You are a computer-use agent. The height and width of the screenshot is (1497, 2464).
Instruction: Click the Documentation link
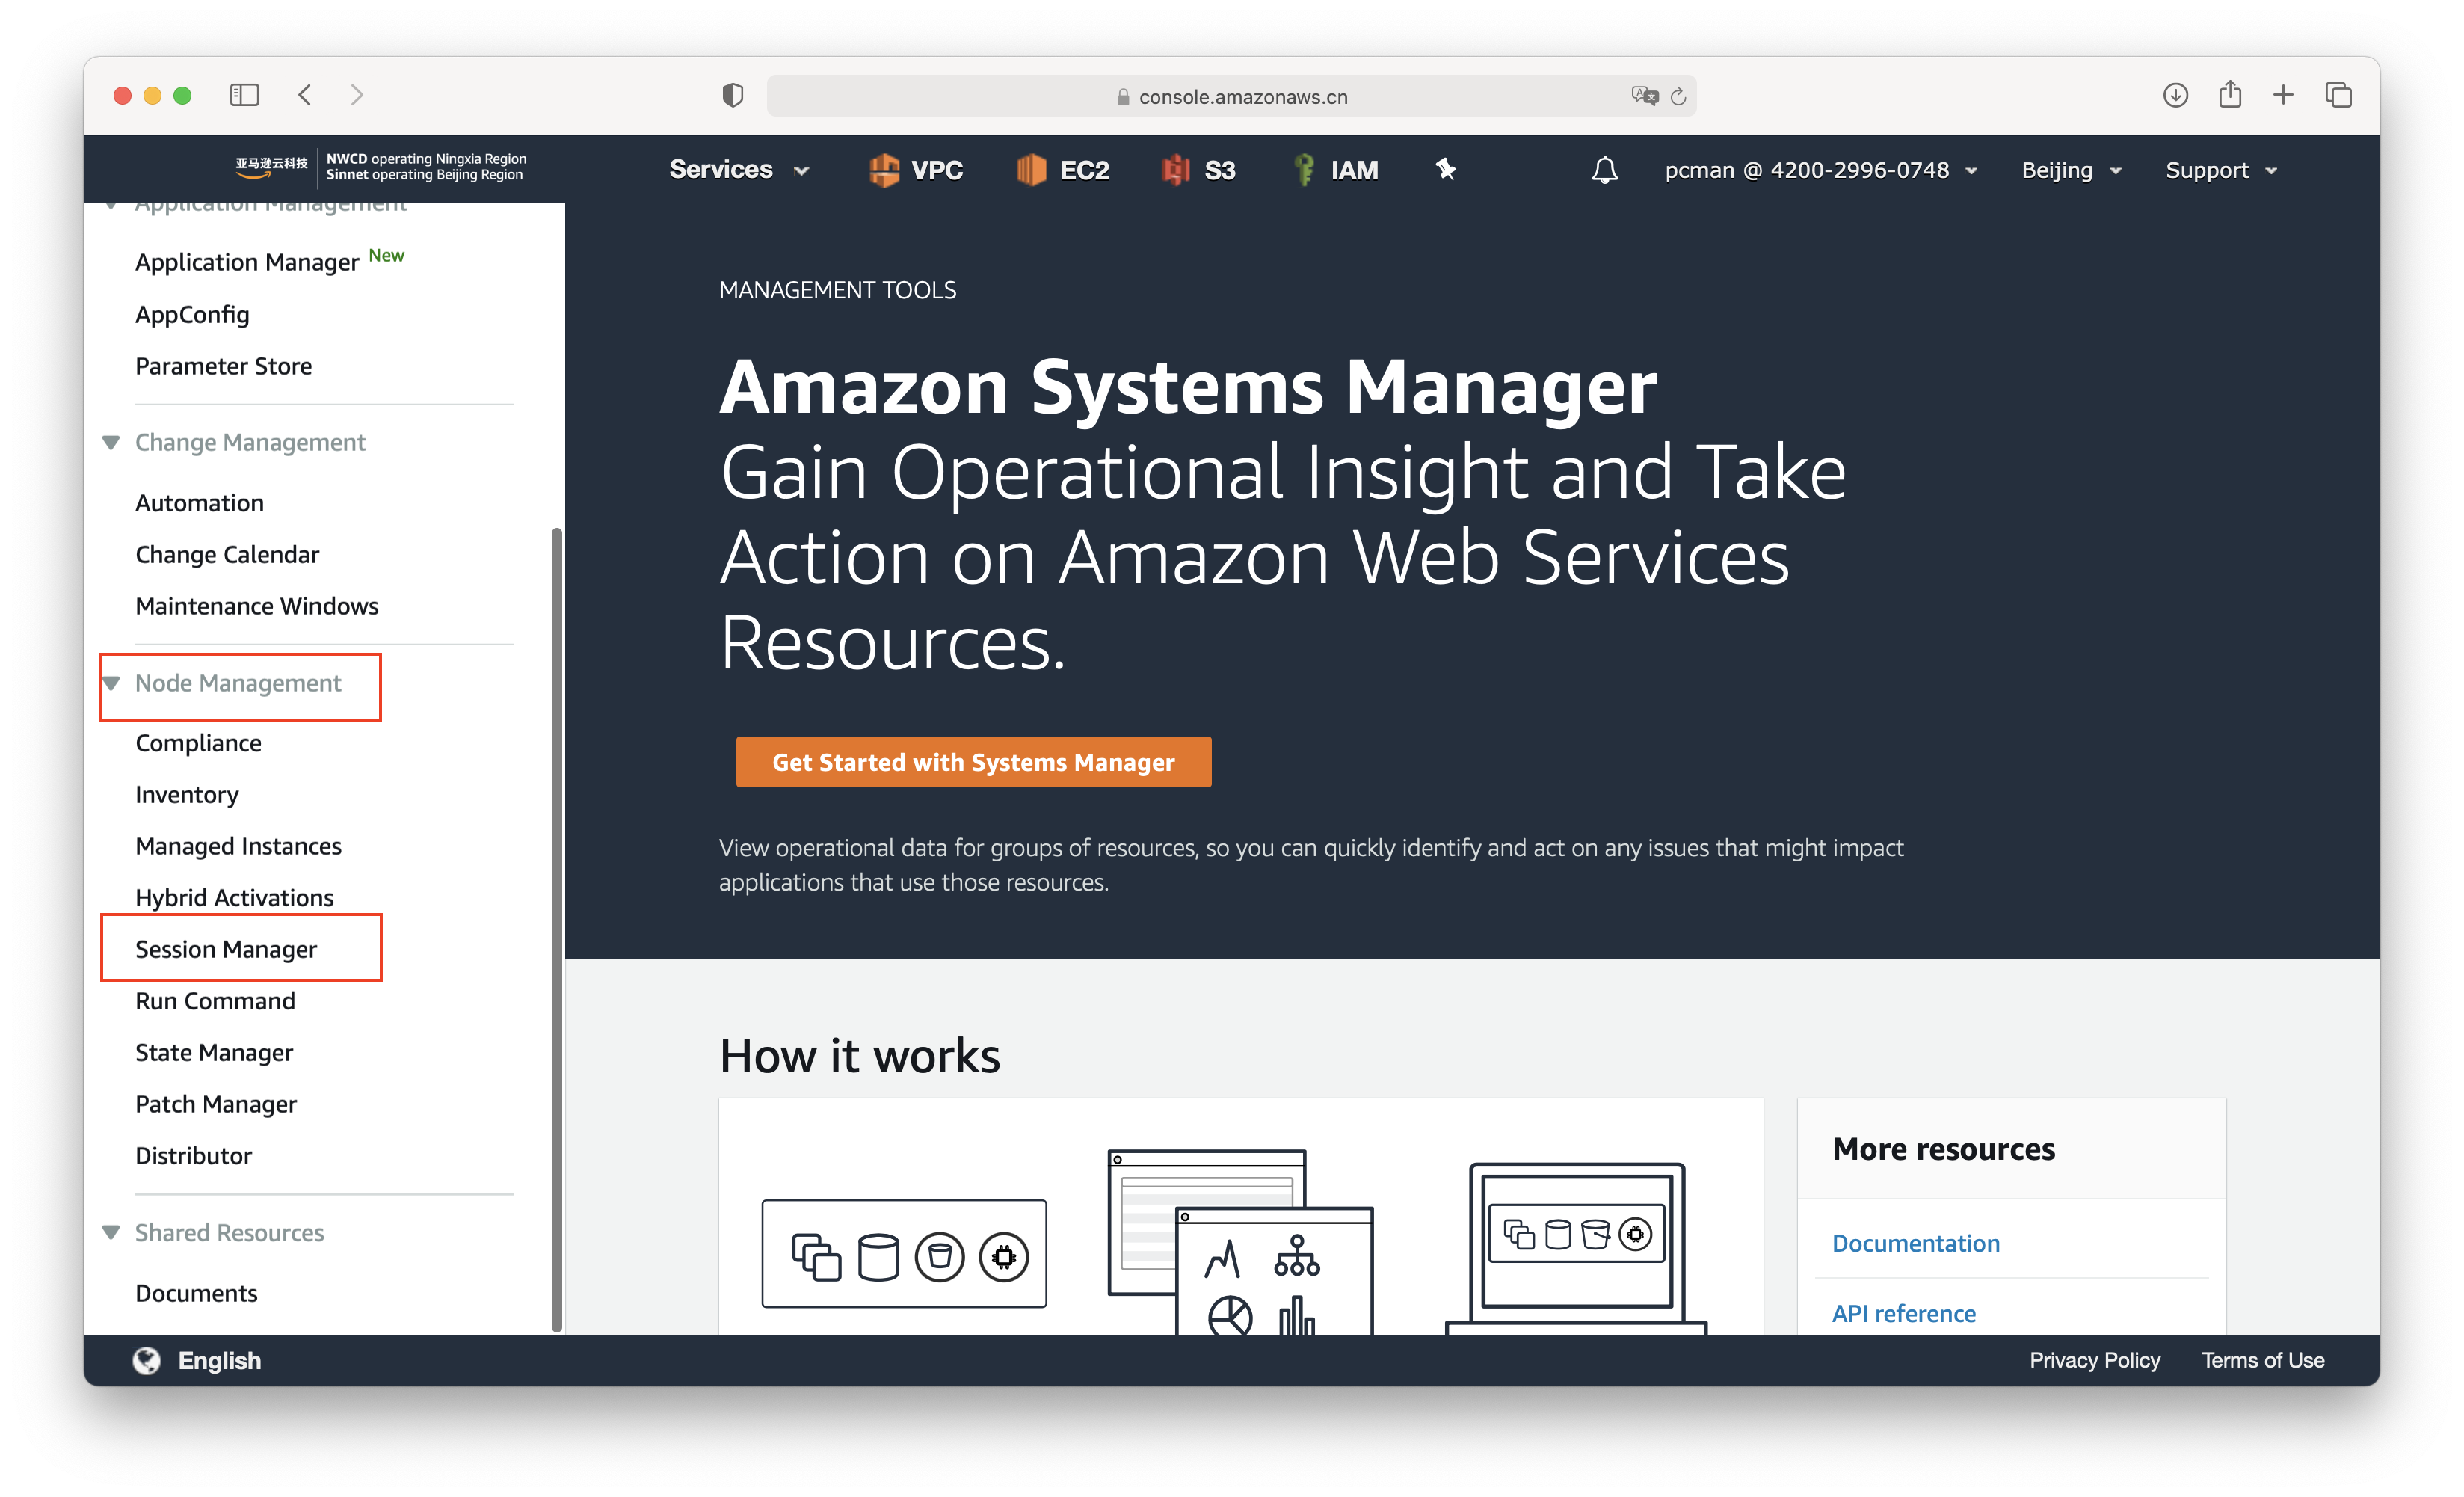1917,1241
